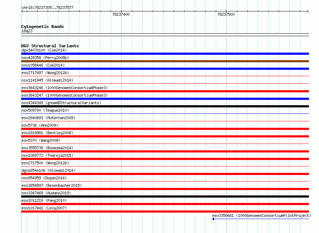The image size is (319, 233).
Task: Select the nsv428358 (Perry2008b) label
Action: [x=45, y=58]
